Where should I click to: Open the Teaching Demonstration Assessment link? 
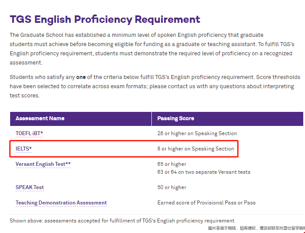(x=61, y=203)
